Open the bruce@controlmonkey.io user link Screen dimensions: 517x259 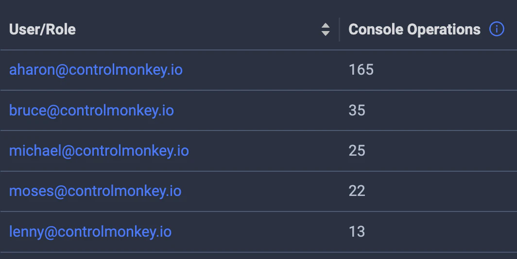[91, 111]
